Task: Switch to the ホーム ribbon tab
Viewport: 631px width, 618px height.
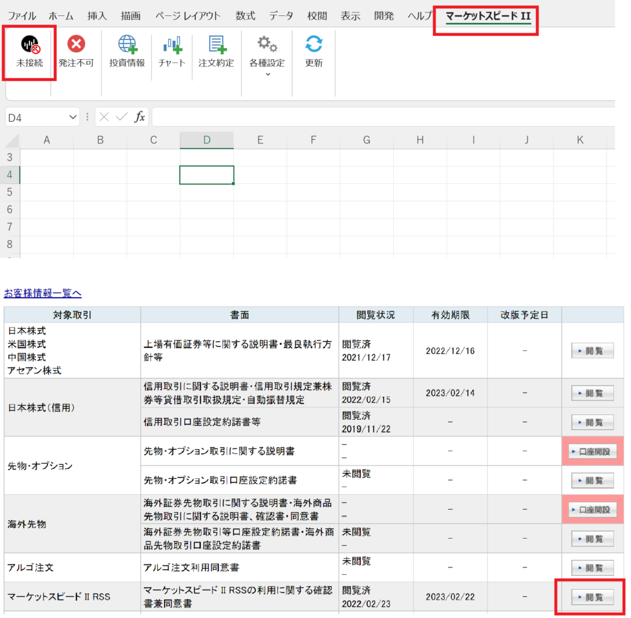Action: [x=61, y=16]
